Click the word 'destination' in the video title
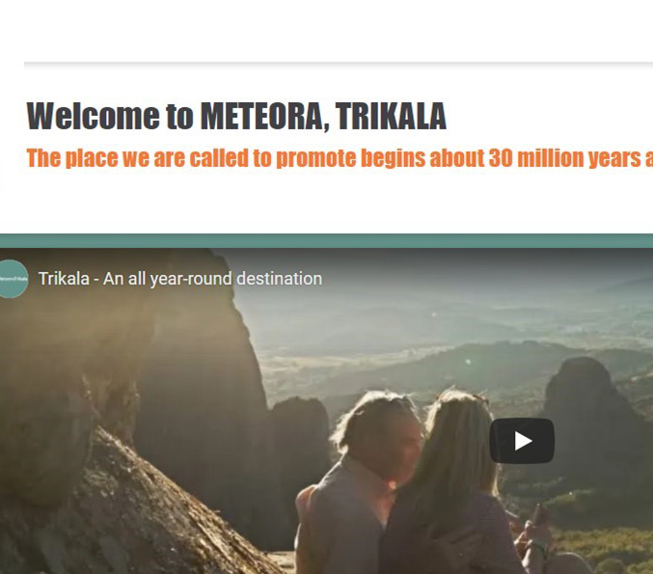Screen dimensions: 653x574 (279, 279)
